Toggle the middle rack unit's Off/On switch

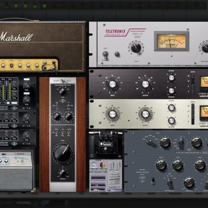(x=27, y=126)
